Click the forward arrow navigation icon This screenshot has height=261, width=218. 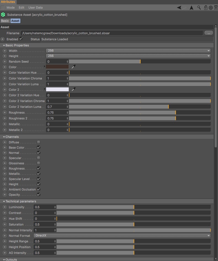coord(184,7)
